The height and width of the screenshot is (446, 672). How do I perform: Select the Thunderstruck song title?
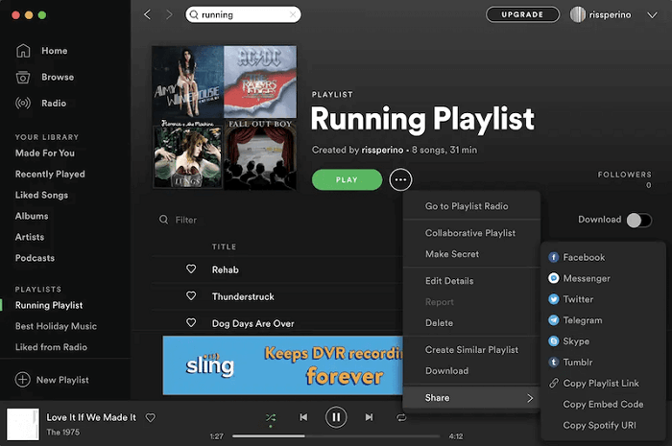pos(243,297)
